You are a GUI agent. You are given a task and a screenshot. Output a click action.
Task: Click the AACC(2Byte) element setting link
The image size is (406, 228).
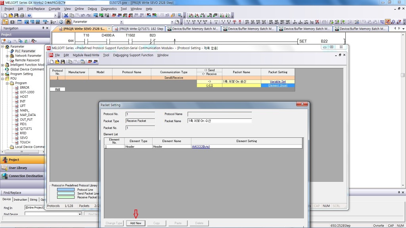click(x=201, y=146)
